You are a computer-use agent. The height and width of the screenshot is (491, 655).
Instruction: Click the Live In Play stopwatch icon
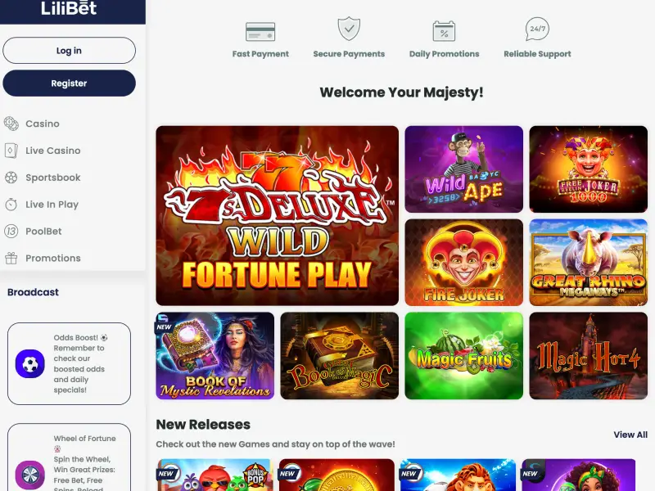(11, 204)
